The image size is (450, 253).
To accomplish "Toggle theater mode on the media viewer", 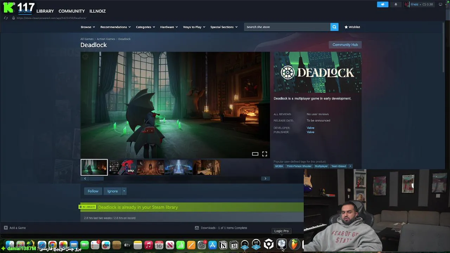I will tap(255, 154).
